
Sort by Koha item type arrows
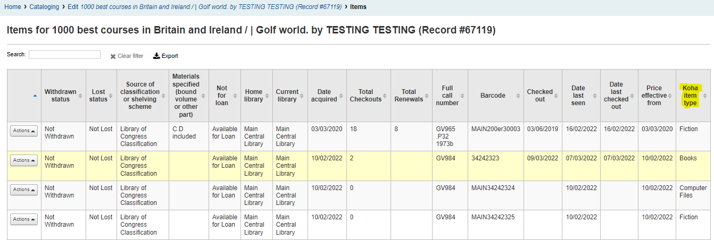pyautogui.click(x=705, y=96)
